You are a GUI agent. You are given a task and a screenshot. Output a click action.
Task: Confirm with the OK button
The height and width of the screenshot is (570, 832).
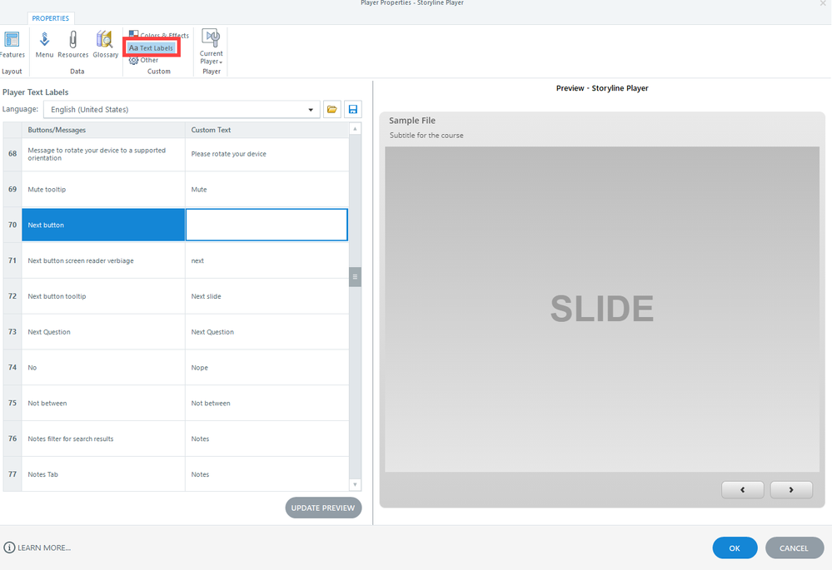[735, 548]
